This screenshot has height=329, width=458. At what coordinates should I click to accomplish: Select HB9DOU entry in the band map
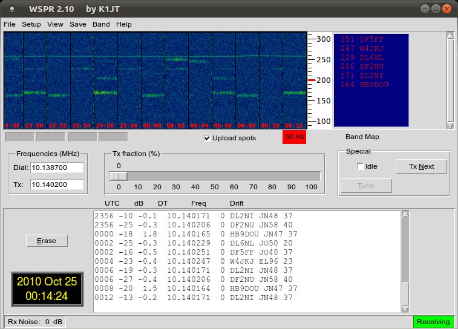click(364, 85)
